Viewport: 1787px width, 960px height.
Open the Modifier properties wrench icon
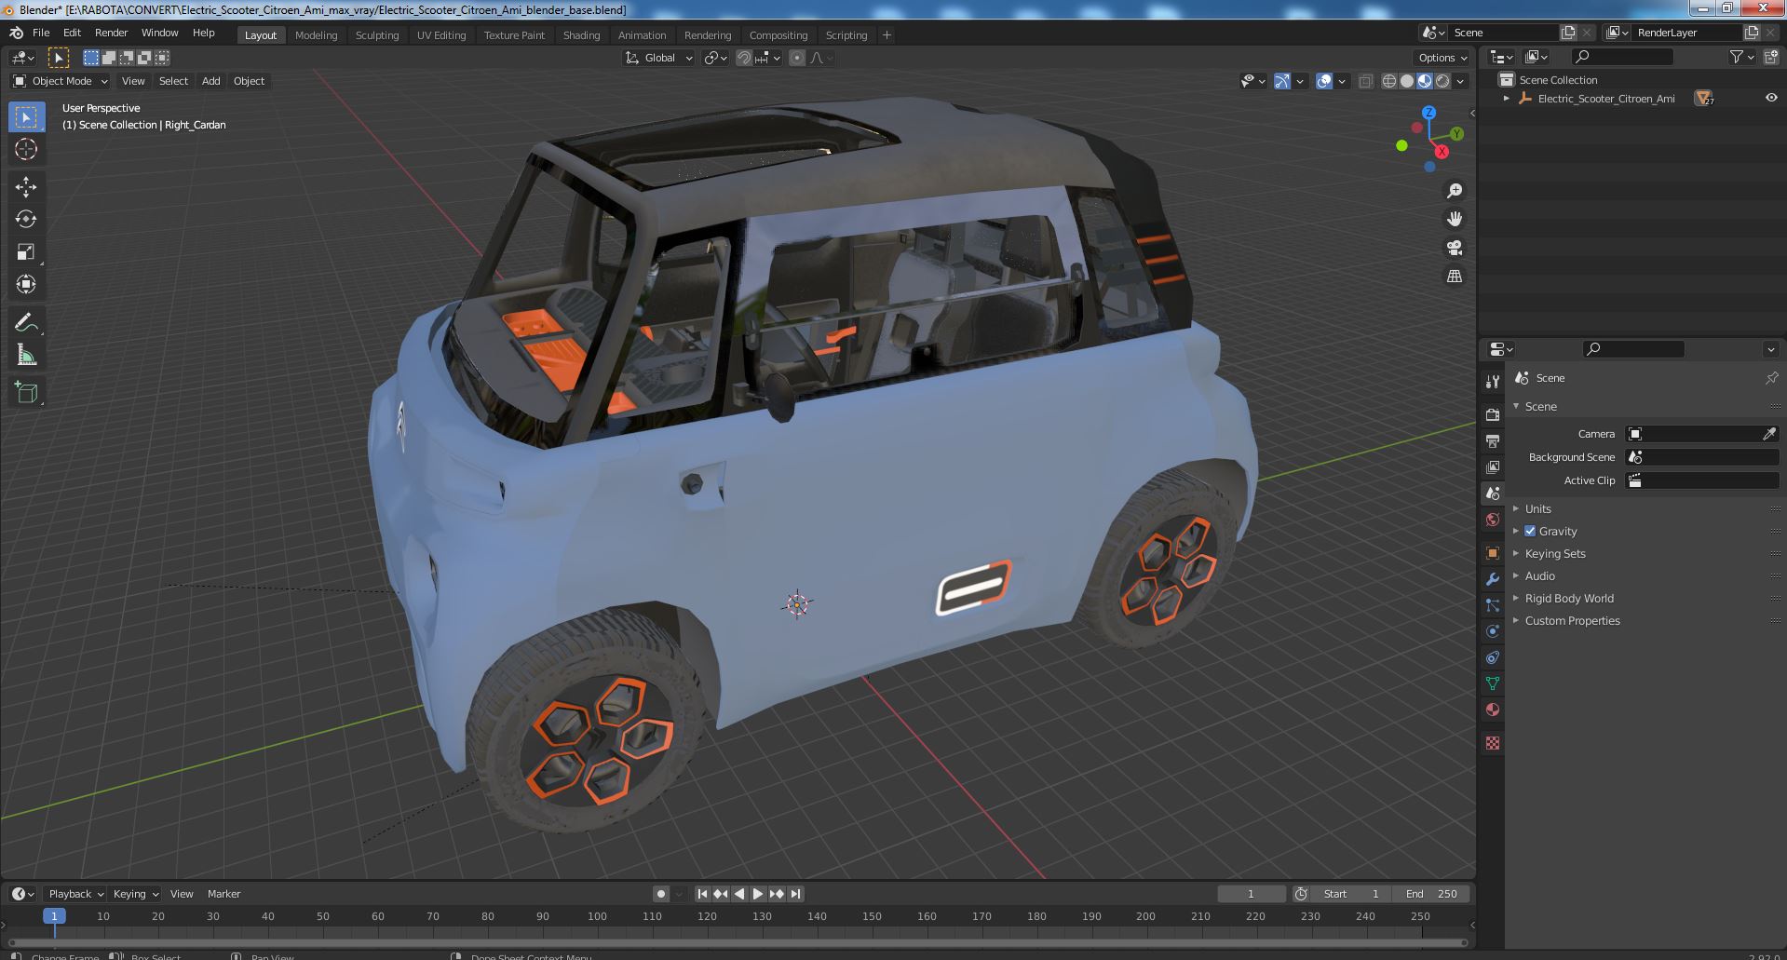1493,579
